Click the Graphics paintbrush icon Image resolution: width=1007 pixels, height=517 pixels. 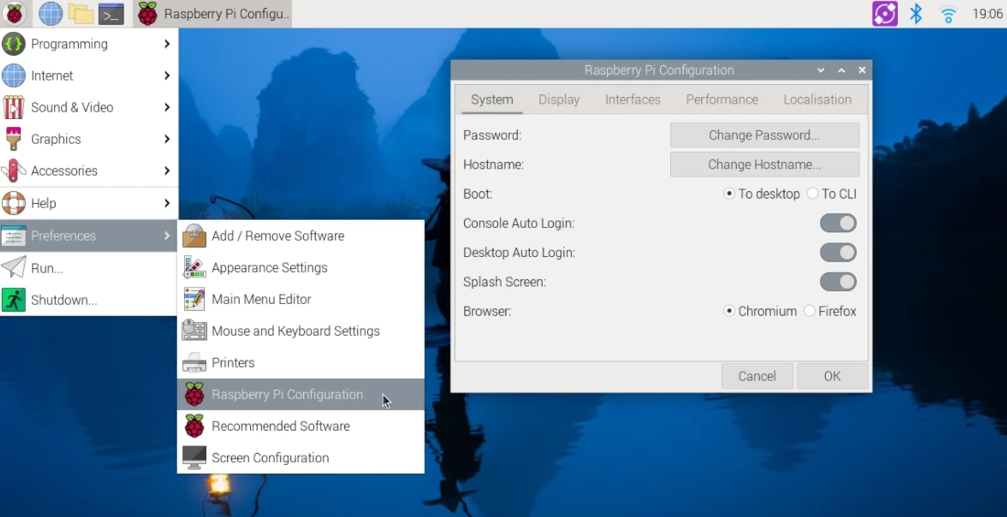[14, 139]
